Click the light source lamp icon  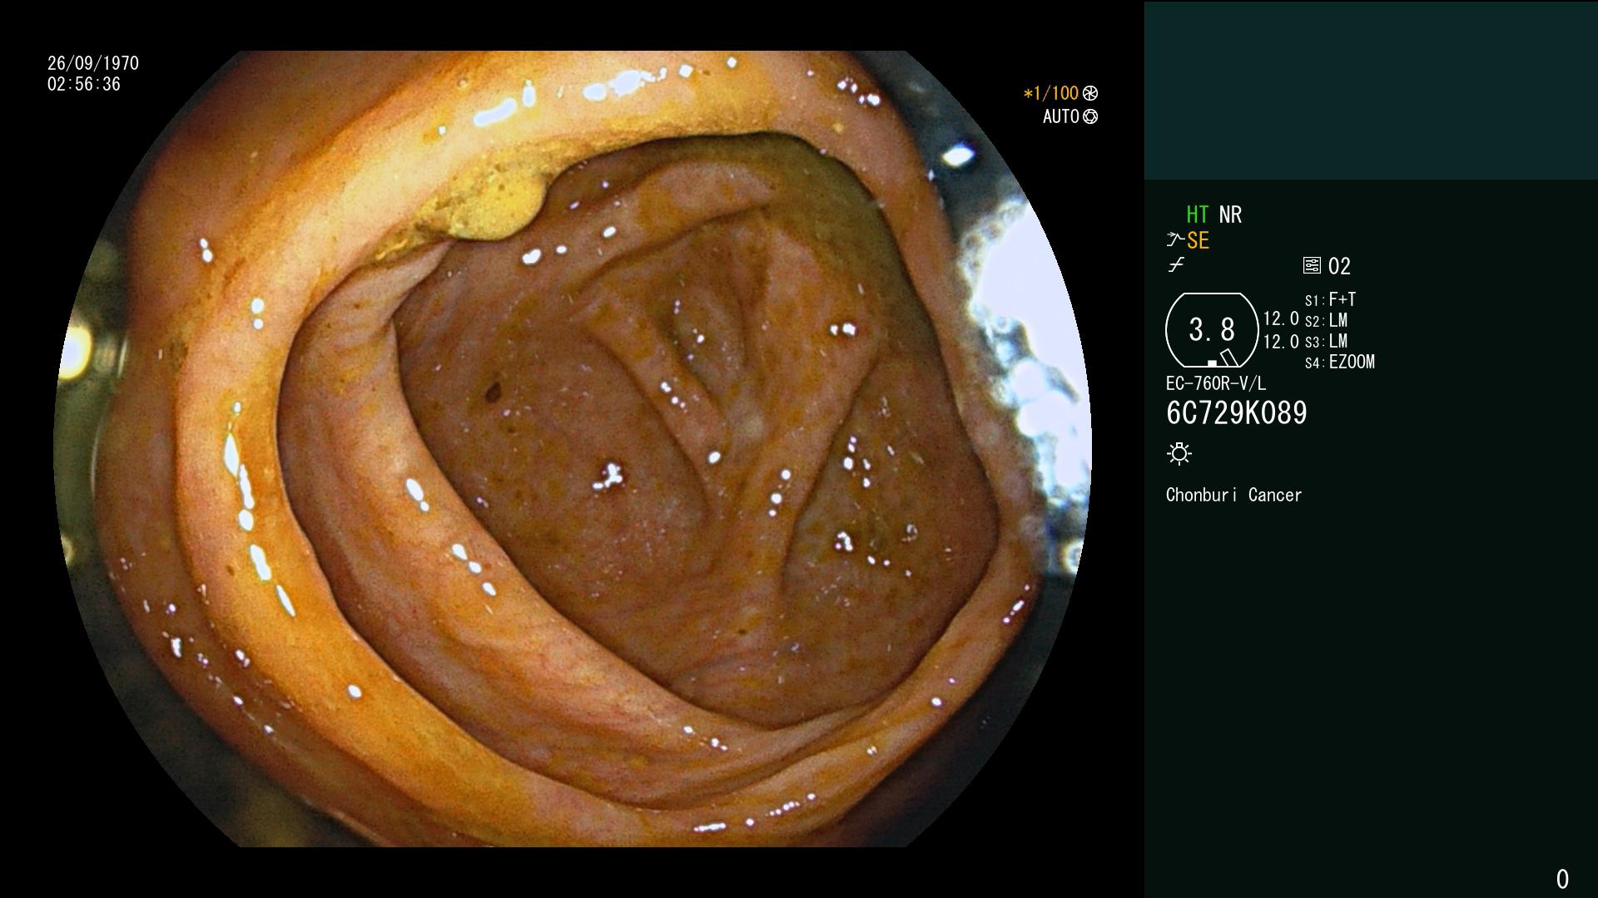pyautogui.click(x=1179, y=454)
